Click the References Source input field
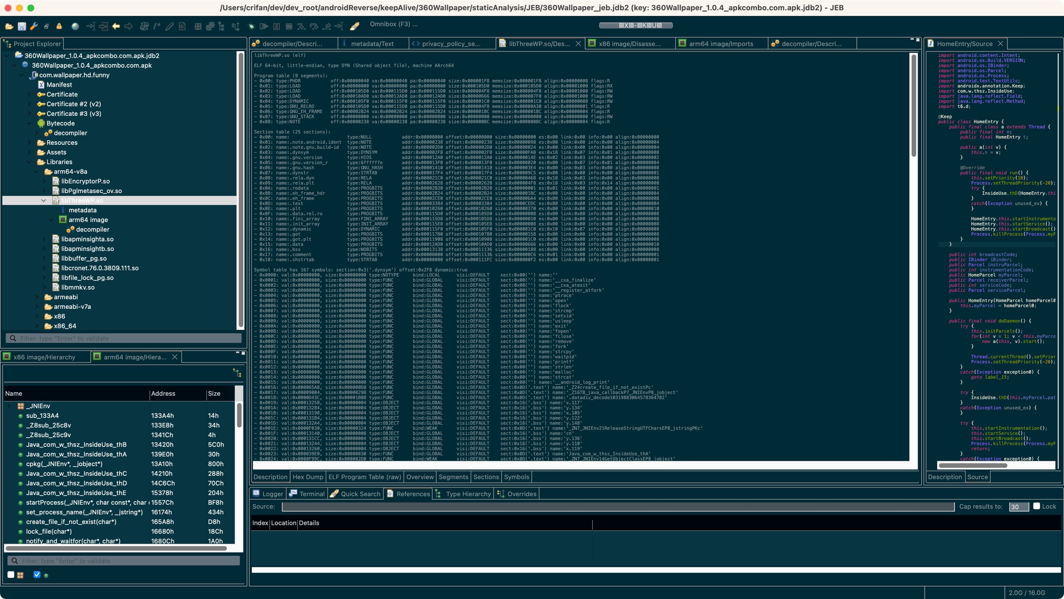Image resolution: width=1064 pixels, height=599 pixels. click(x=618, y=506)
